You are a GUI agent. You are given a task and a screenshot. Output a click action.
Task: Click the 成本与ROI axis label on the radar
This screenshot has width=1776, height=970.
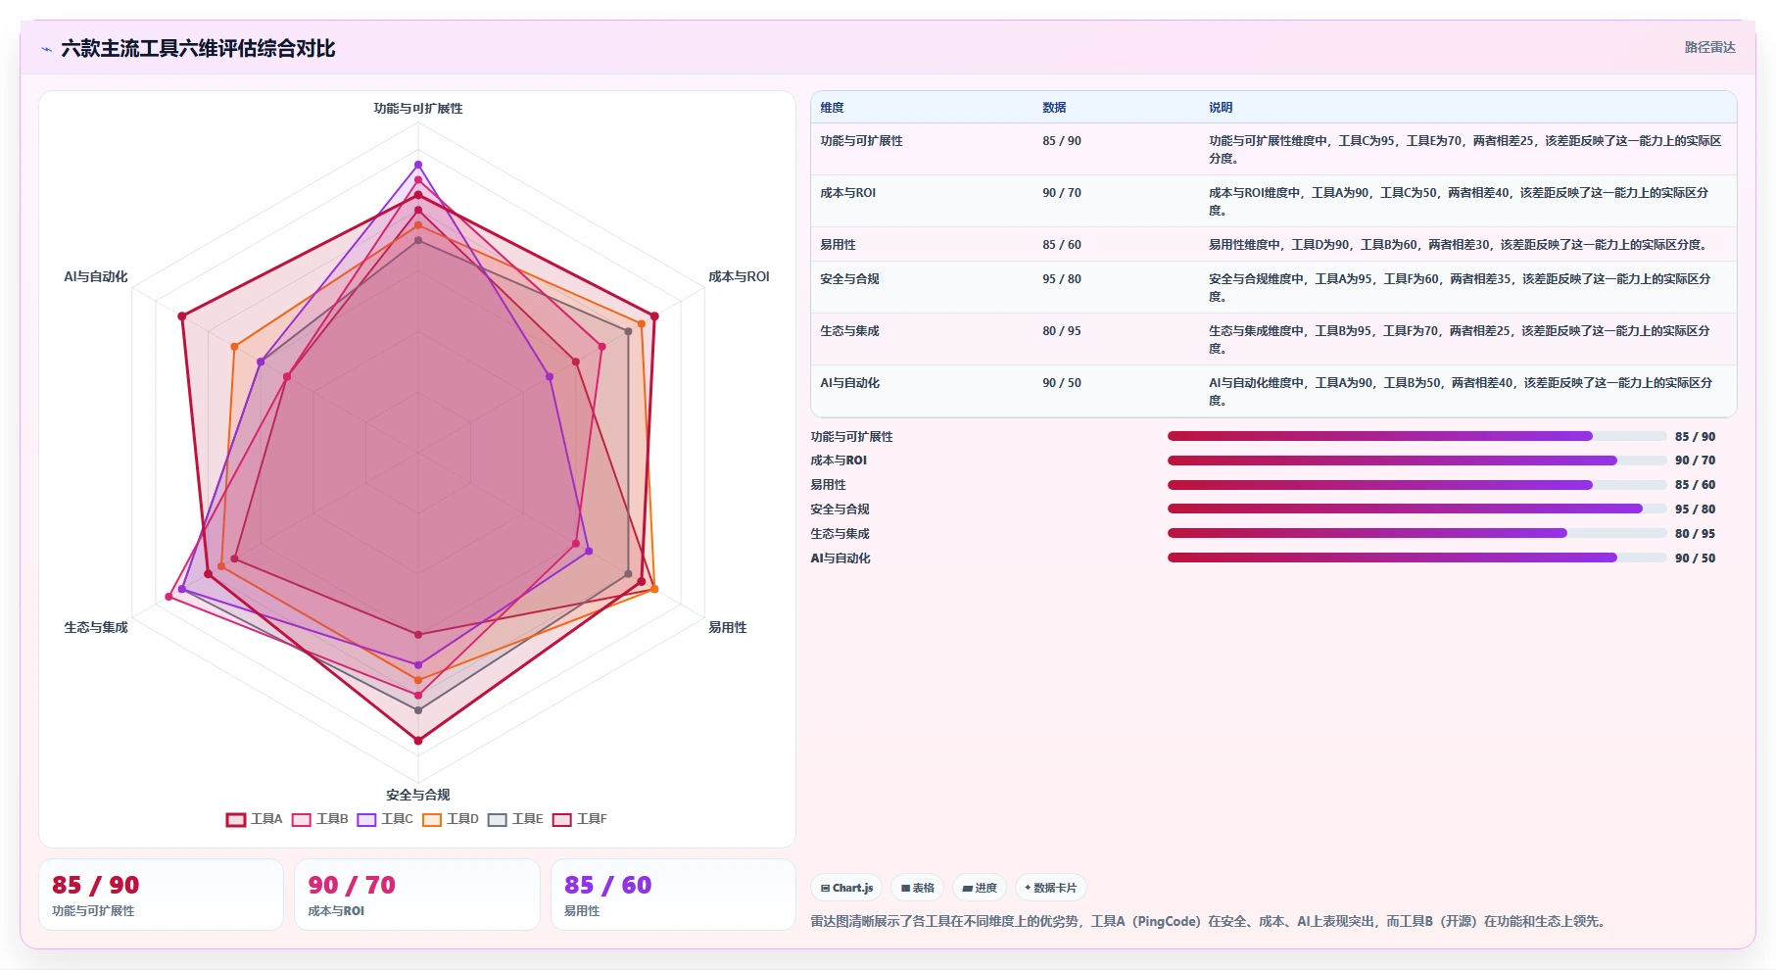(x=739, y=277)
